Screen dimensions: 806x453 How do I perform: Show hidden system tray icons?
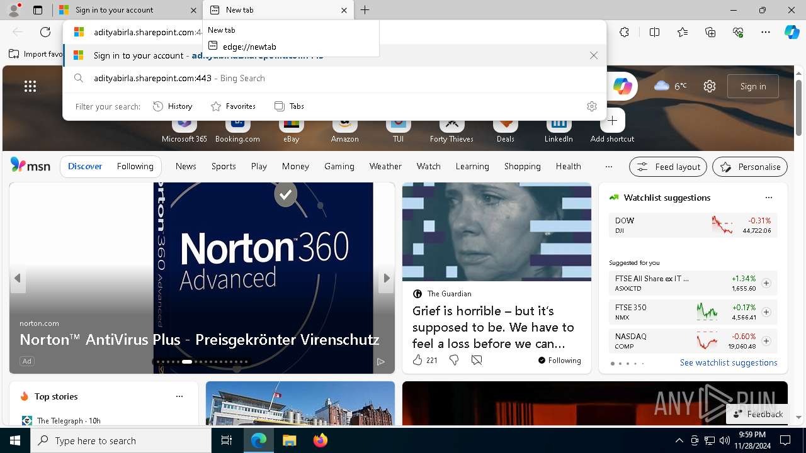click(x=679, y=440)
